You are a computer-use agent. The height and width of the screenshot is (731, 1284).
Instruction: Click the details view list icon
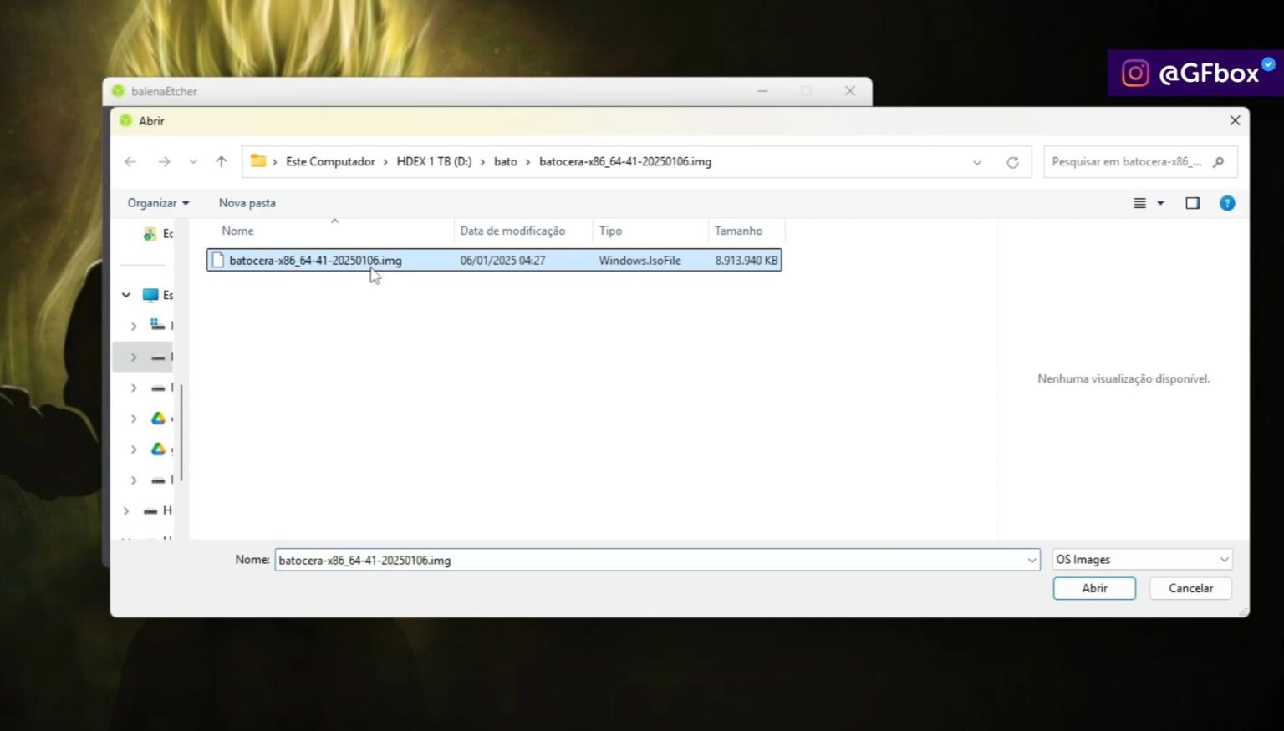(1140, 202)
